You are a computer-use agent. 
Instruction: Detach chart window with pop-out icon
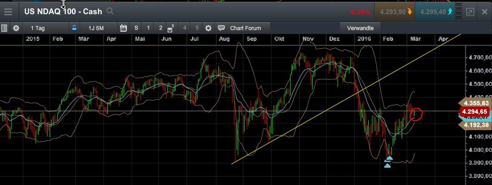470,12
